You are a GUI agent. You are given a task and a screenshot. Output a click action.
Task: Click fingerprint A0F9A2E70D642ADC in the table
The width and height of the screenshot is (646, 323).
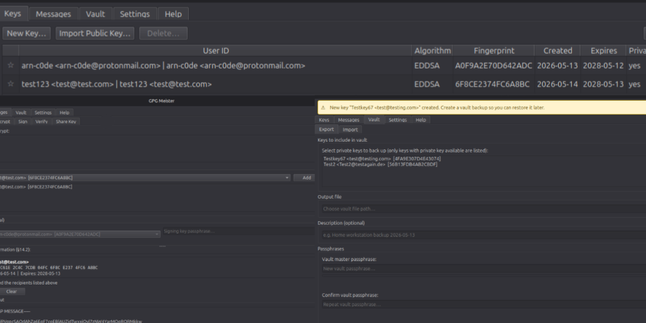pyautogui.click(x=494, y=66)
